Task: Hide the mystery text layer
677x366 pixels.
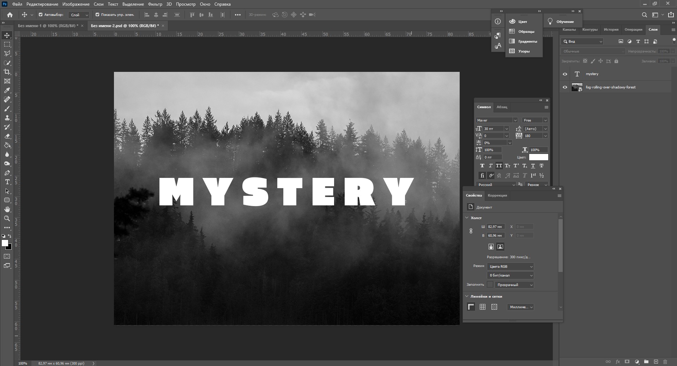Action: click(565, 74)
